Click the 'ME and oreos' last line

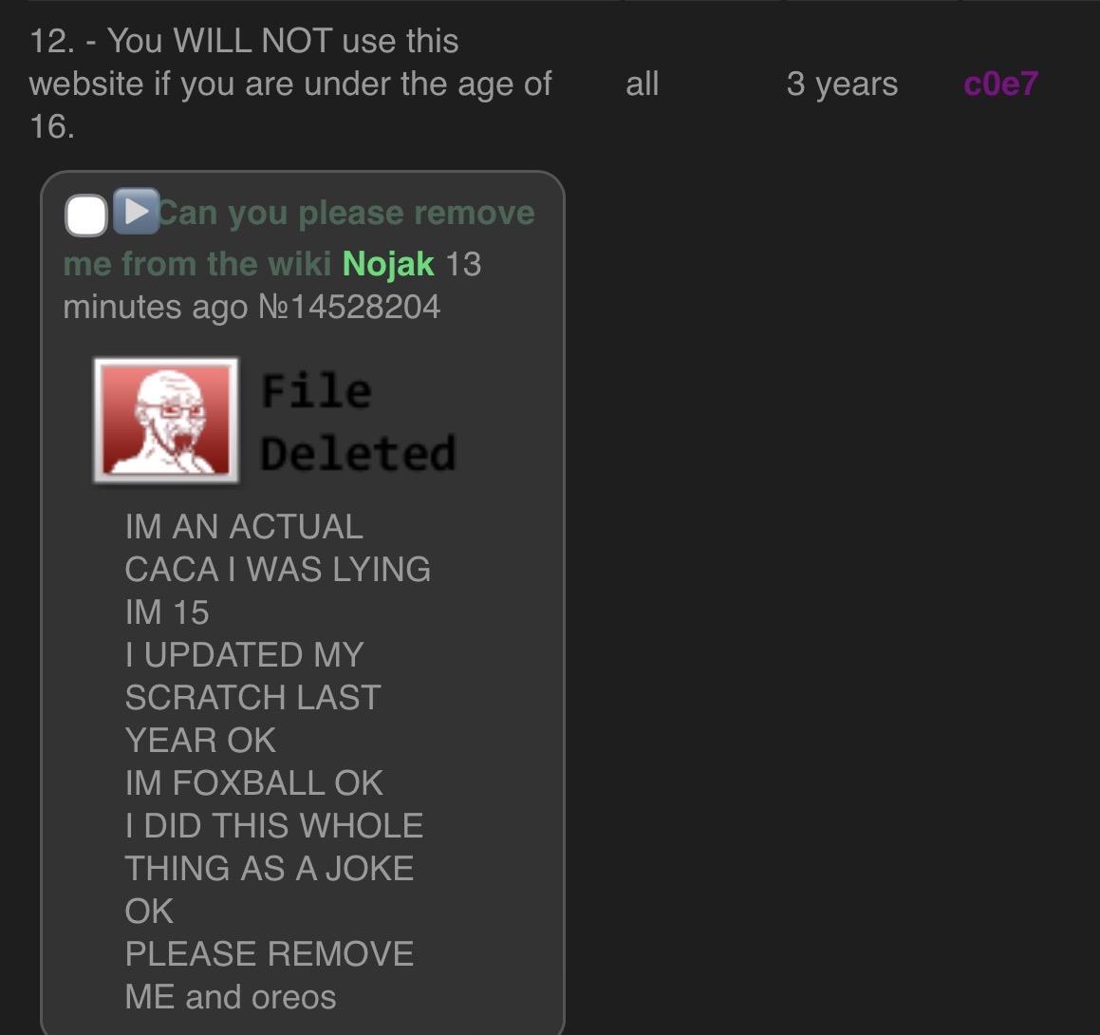coord(230,997)
